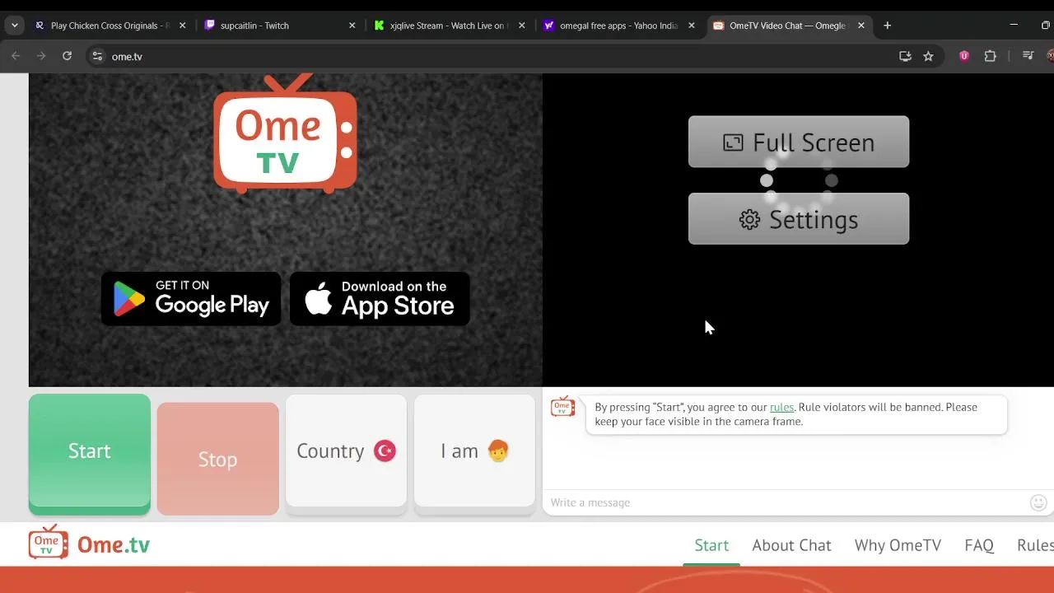1054x593 pixels.
Task: Open the Extensions puzzle icon
Action: 991,56
